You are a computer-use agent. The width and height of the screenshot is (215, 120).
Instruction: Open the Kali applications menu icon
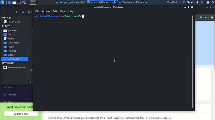click(2, 2)
